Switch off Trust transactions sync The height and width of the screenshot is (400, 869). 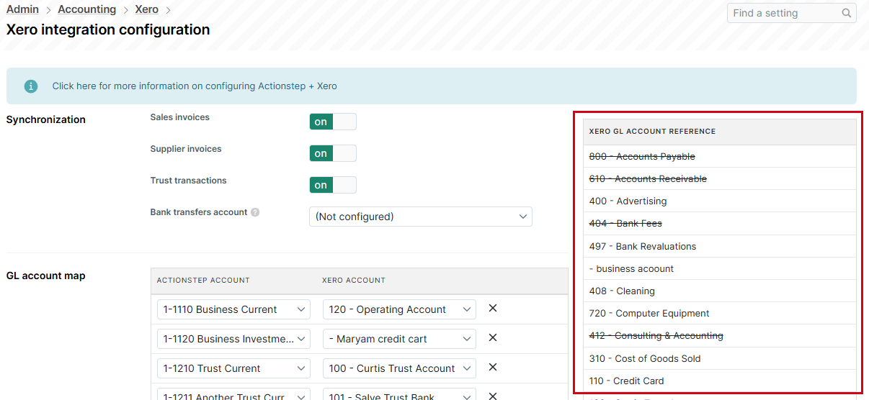[x=333, y=185]
